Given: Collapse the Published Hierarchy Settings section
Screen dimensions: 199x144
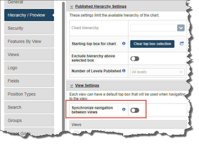Looking at the screenshot, I should pos(72,6).
